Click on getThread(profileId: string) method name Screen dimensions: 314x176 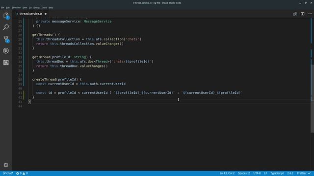coord(41,57)
